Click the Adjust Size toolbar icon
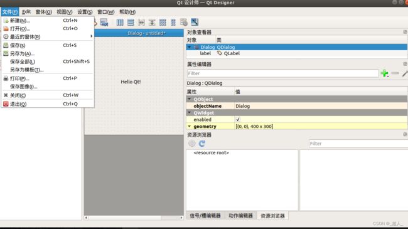 (195, 23)
